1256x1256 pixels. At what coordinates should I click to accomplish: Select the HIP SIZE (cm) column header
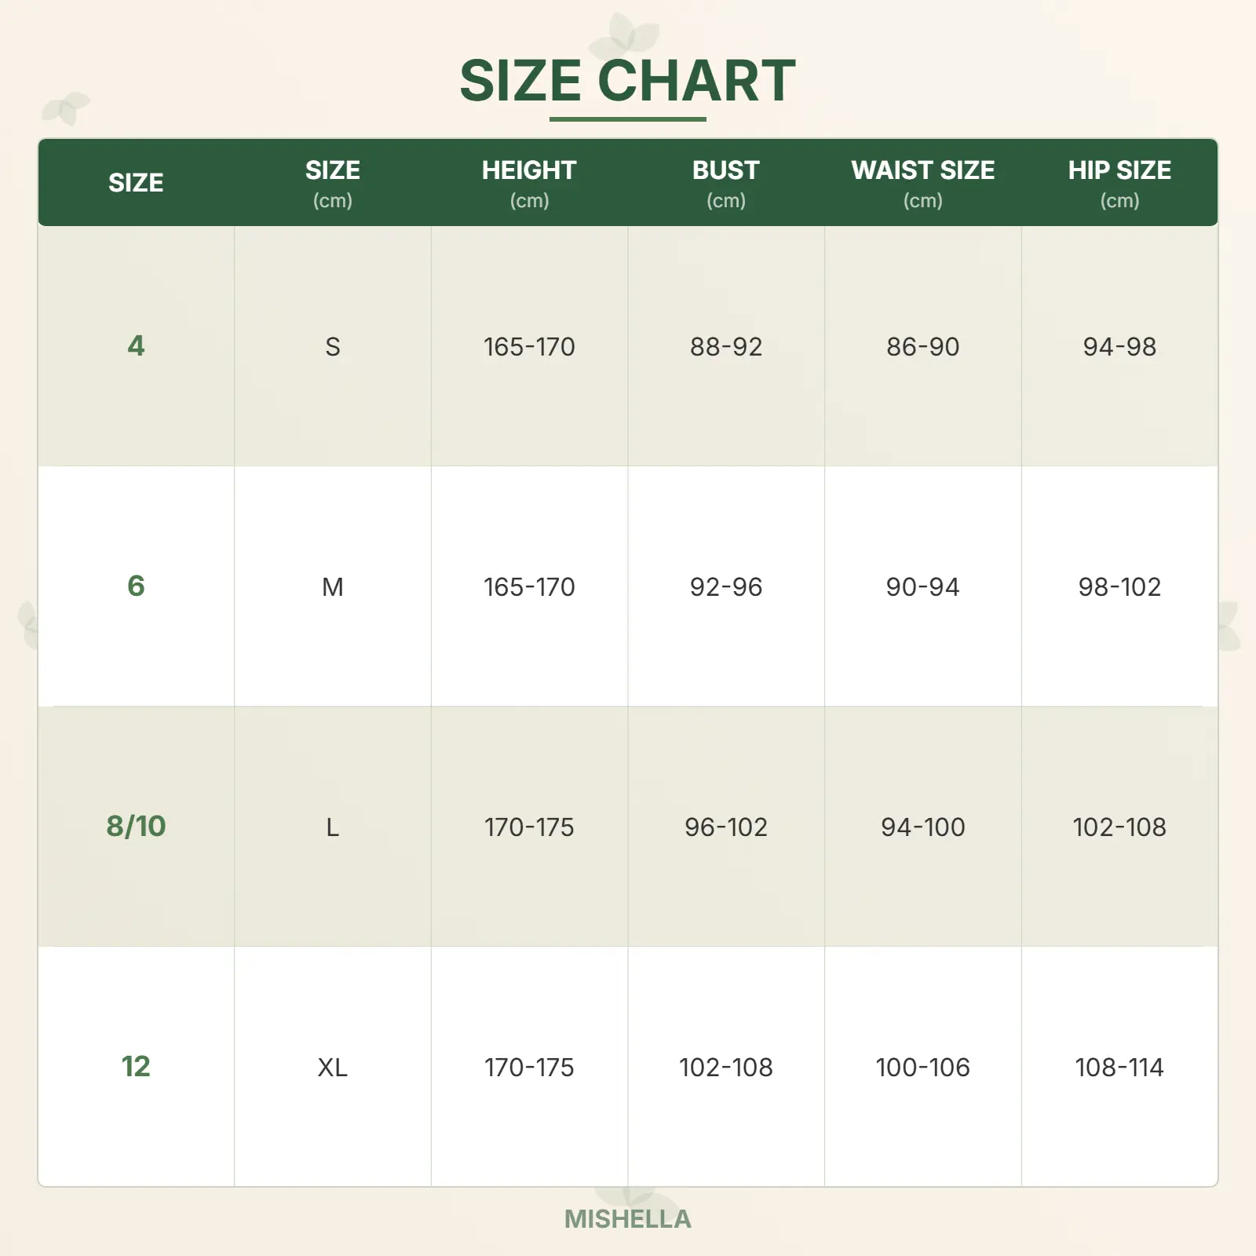(x=1119, y=183)
